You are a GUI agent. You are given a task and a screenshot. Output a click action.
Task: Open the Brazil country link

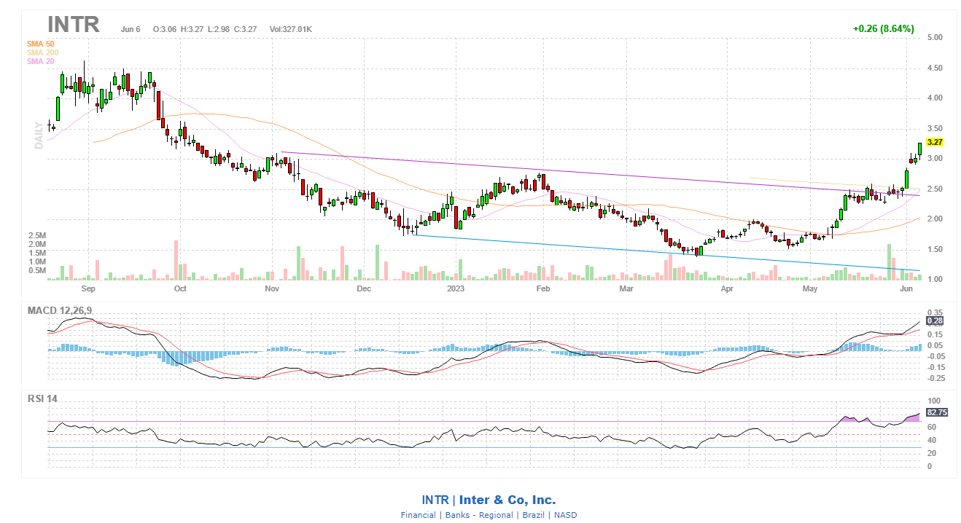point(534,515)
